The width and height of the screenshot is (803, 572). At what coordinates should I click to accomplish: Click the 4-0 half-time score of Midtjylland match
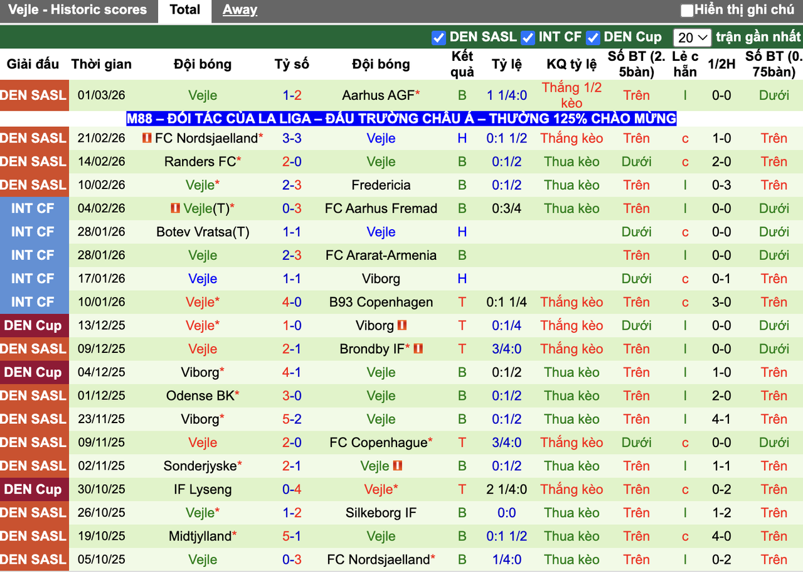pyautogui.click(x=721, y=536)
